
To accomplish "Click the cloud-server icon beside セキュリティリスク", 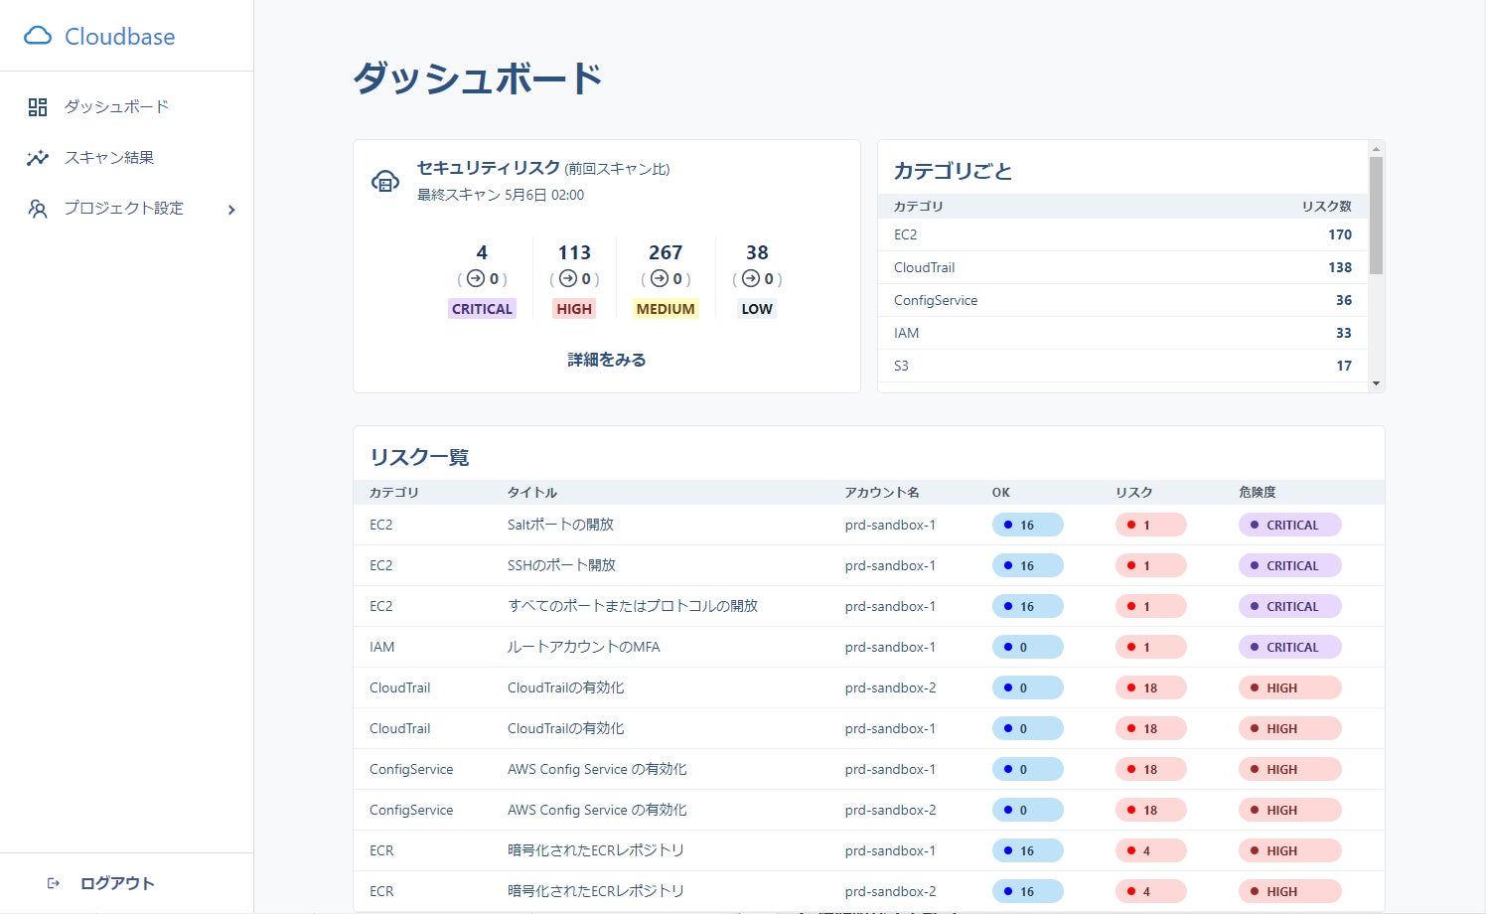I will 385,181.
